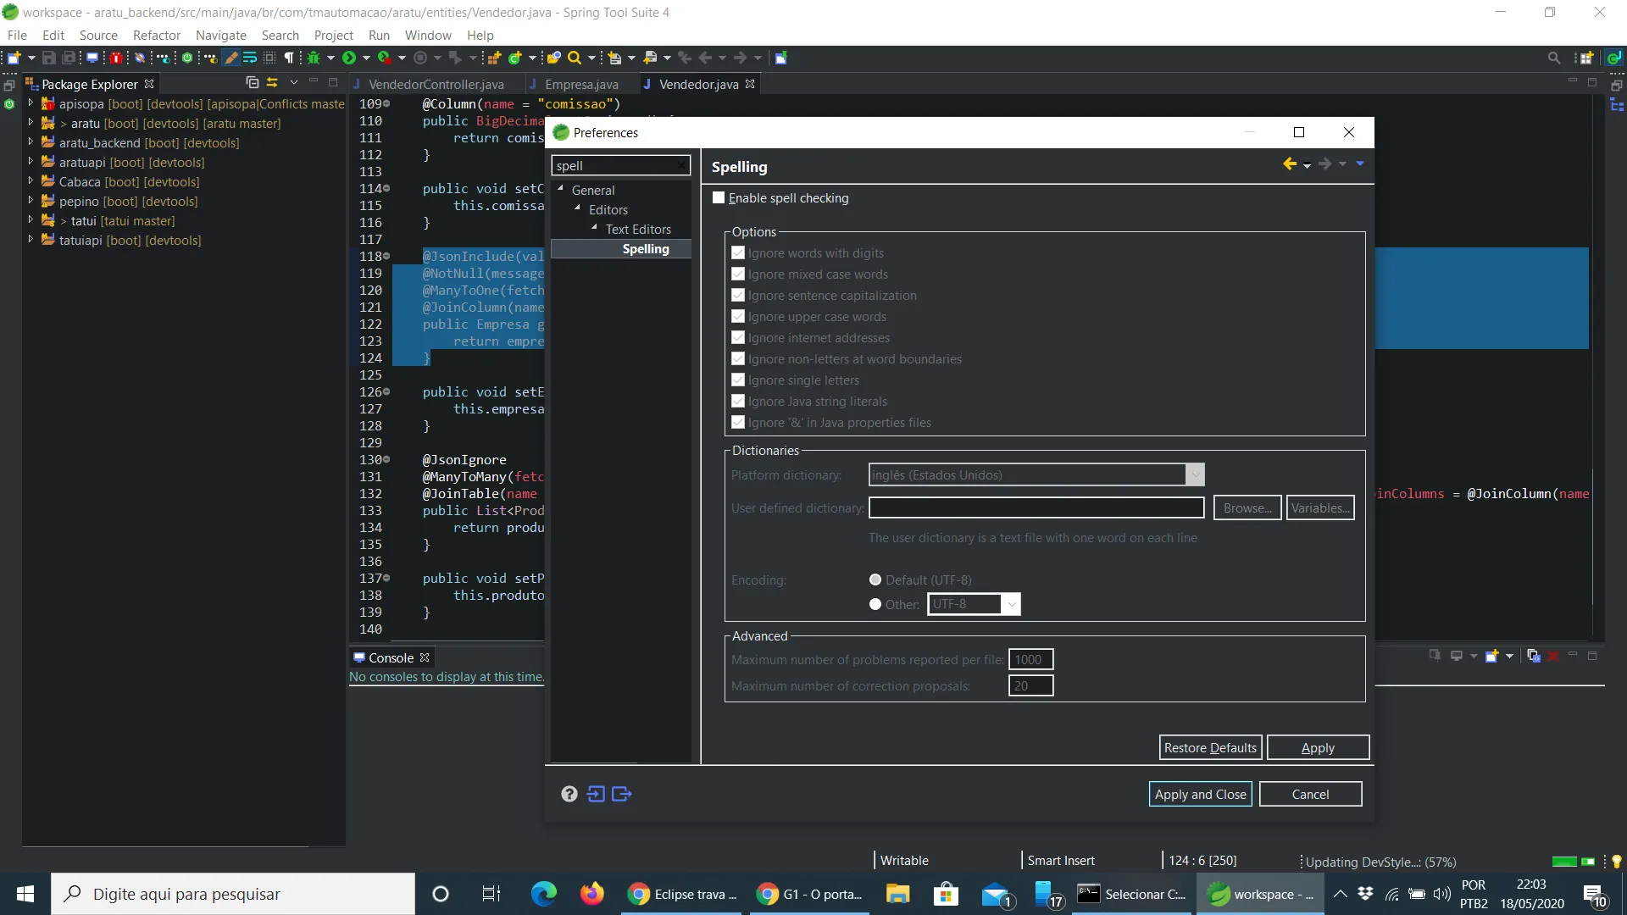Click the Restore Defaults button
Viewport: 1627px width, 915px height.
pyautogui.click(x=1210, y=748)
